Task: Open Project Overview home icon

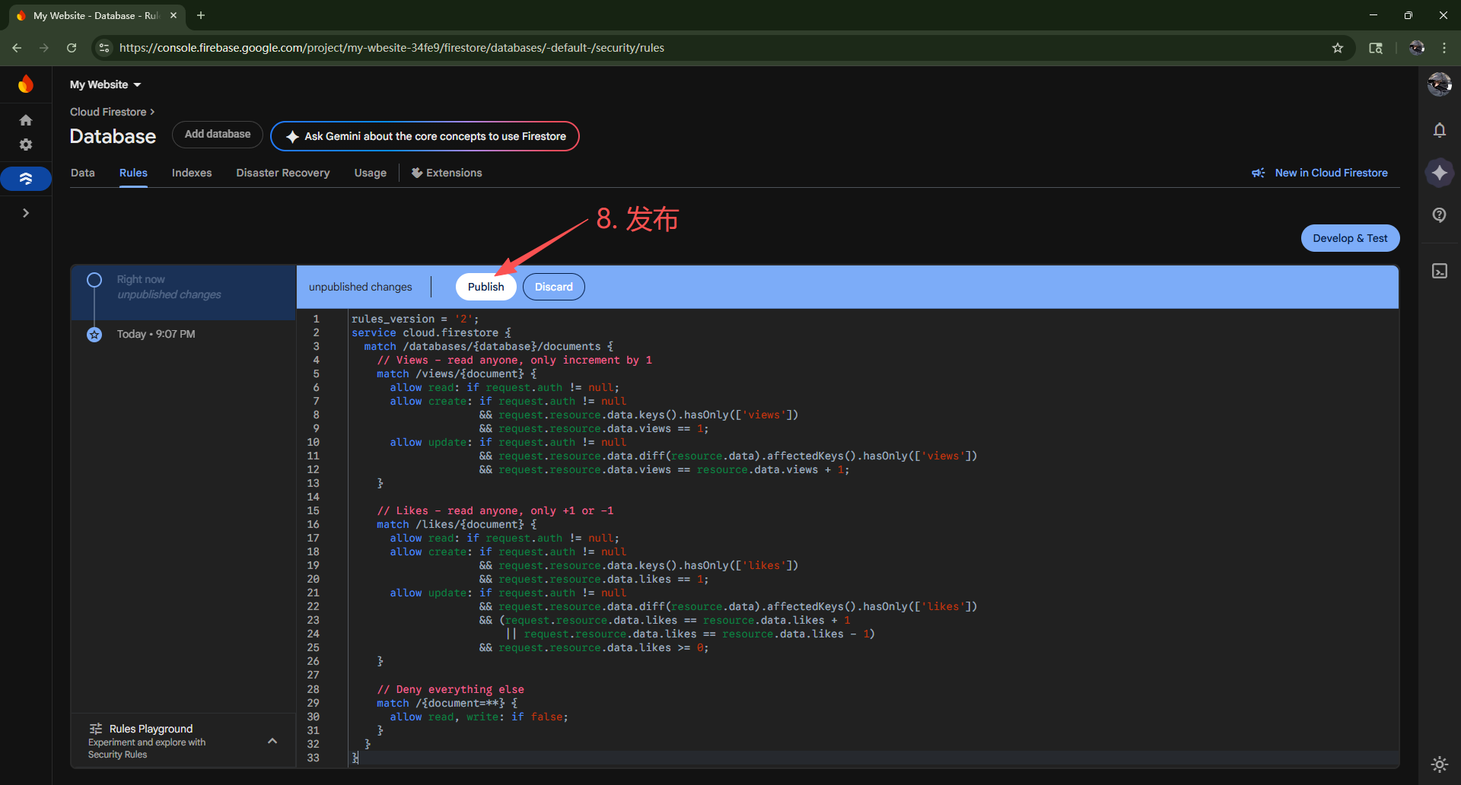Action: 26,120
